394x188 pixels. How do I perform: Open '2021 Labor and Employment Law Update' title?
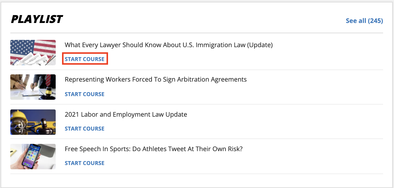126,115
